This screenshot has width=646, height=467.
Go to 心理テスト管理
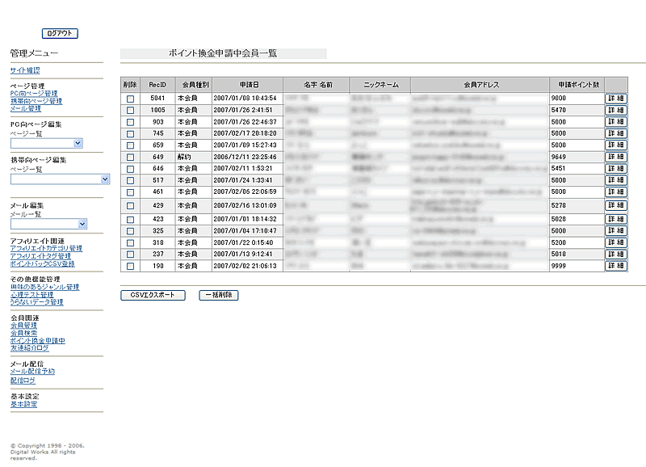click(x=31, y=295)
